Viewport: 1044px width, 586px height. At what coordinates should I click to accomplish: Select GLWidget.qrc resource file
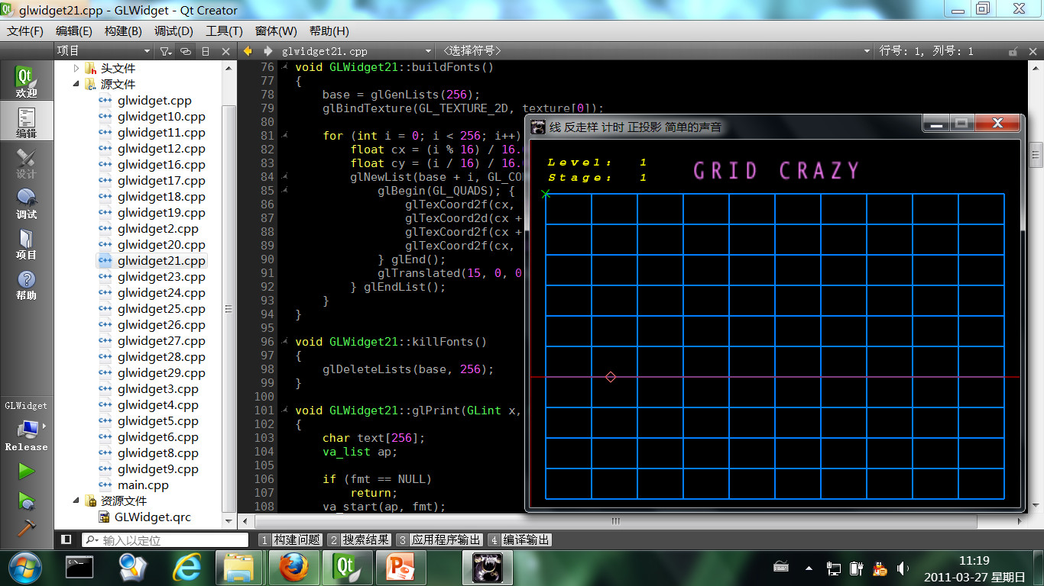click(152, 517)
